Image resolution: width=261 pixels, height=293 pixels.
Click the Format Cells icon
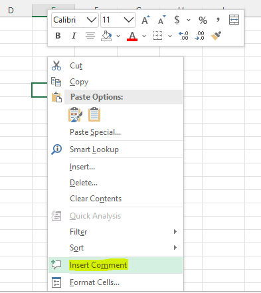pyautogui.click(x=56, y=282)
